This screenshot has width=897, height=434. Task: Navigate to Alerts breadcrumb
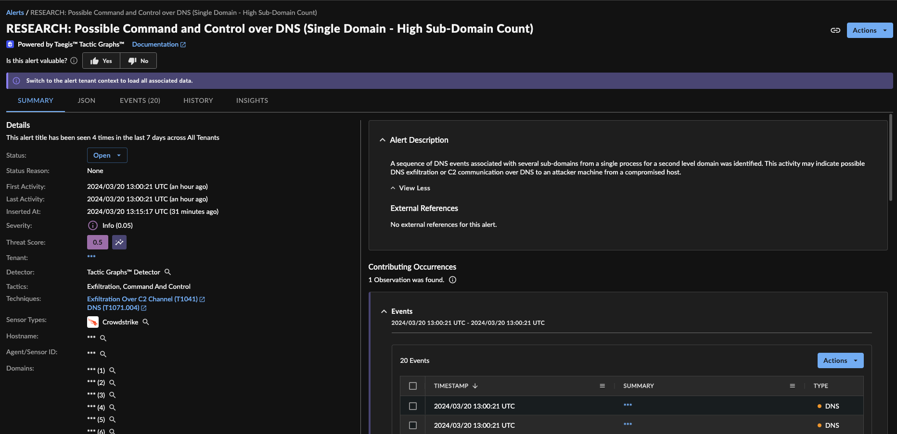(15, 12)
